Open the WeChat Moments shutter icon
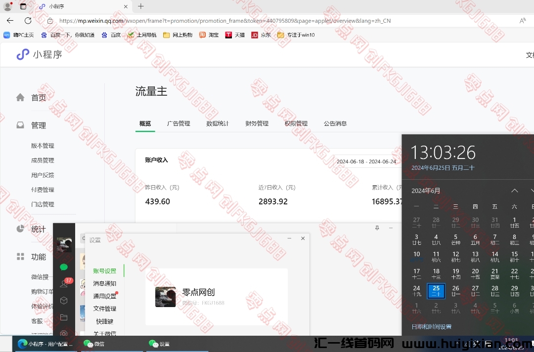The image size is (534, 352). click(64, 333)
